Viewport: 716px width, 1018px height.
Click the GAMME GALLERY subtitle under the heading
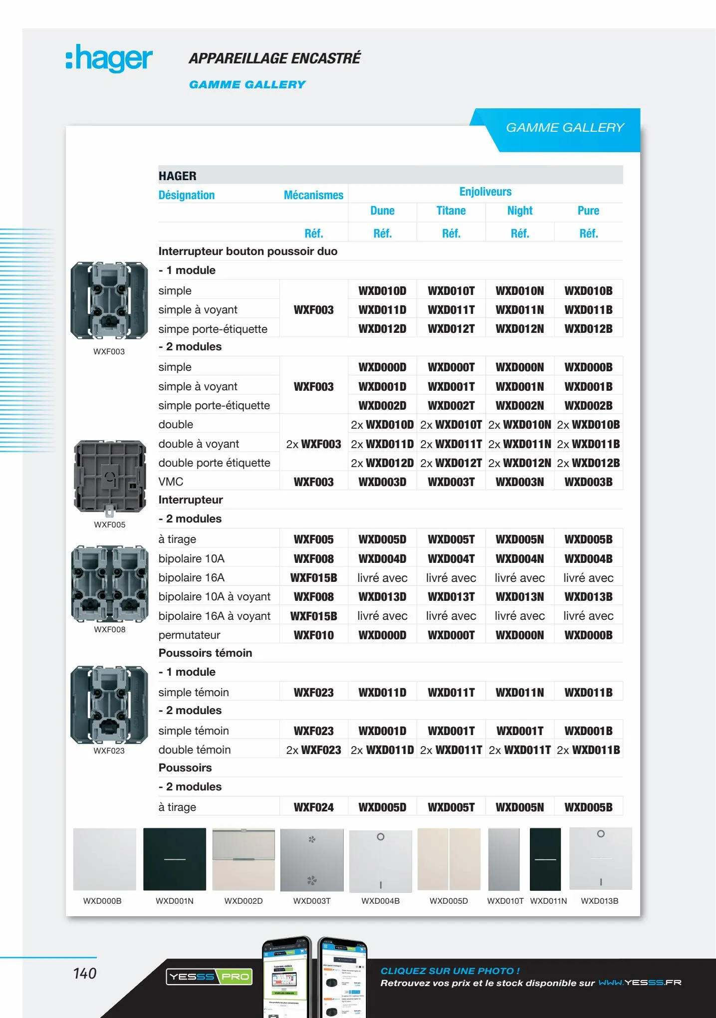click(x=247, y=85)
